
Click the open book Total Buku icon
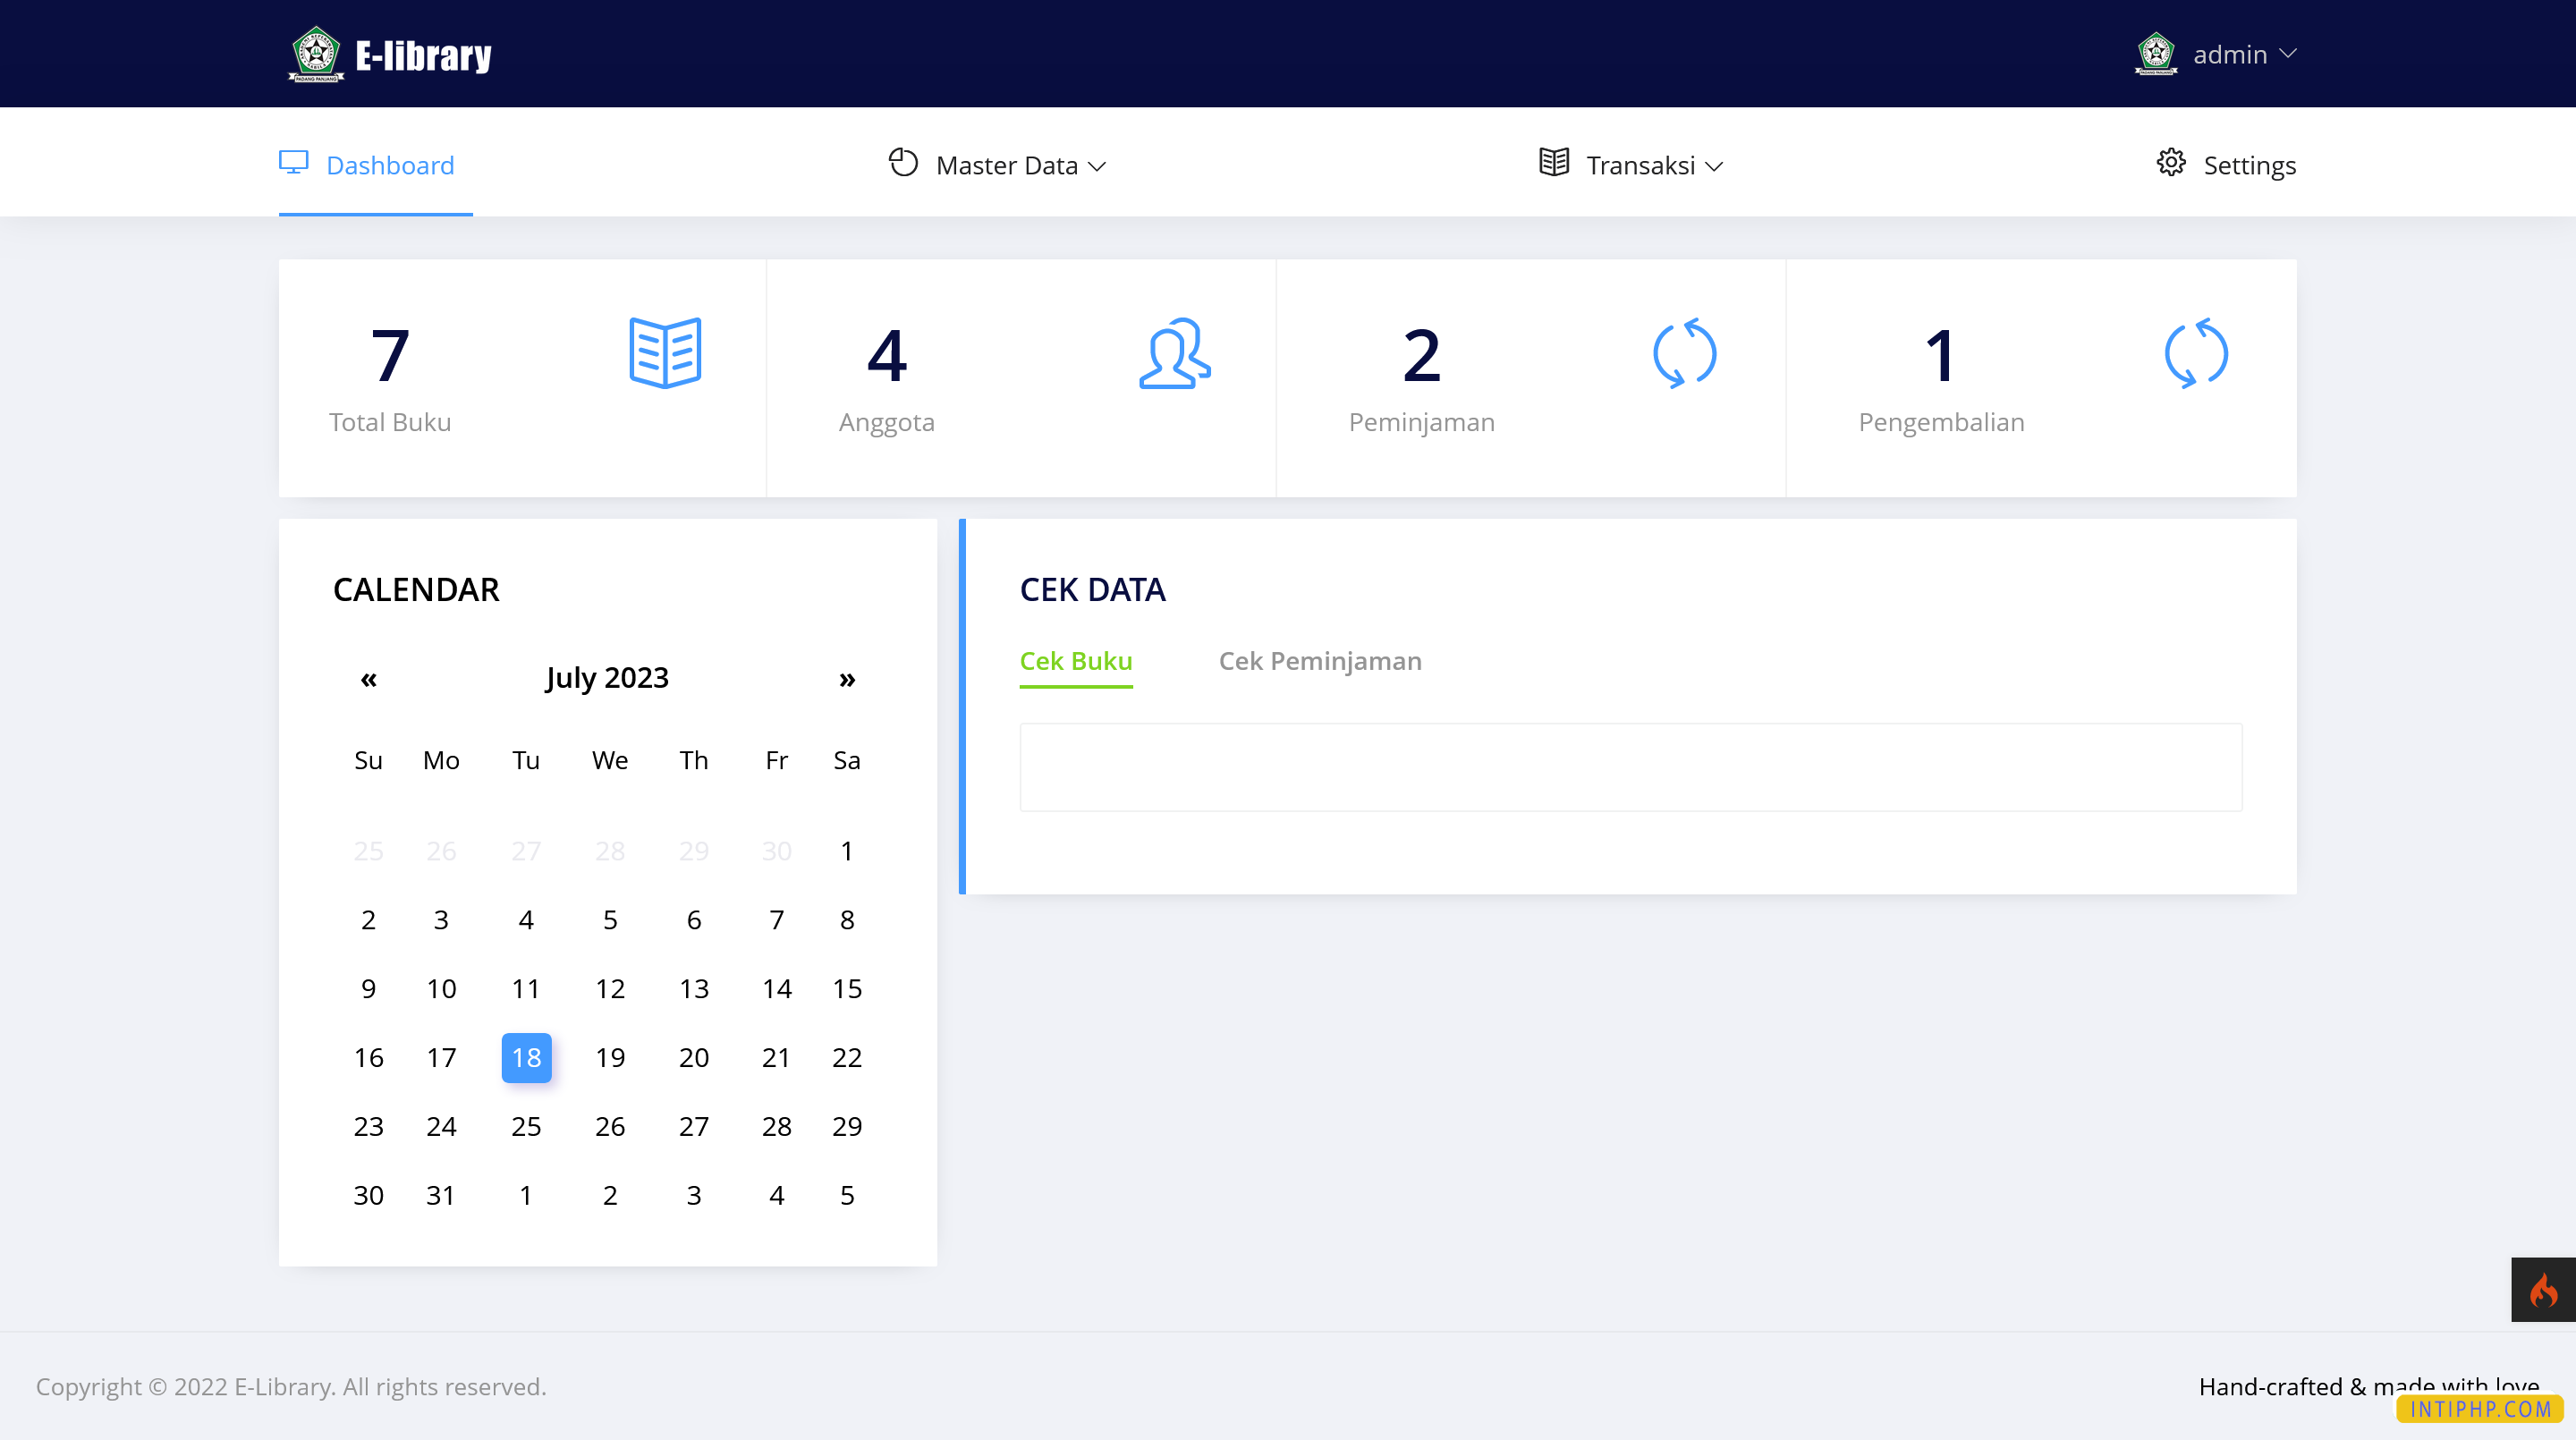tap(665, 353)
